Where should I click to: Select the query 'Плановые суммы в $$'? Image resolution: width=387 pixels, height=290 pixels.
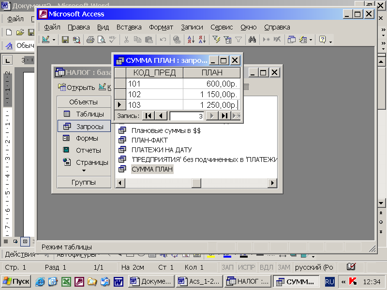coord(166,130)
